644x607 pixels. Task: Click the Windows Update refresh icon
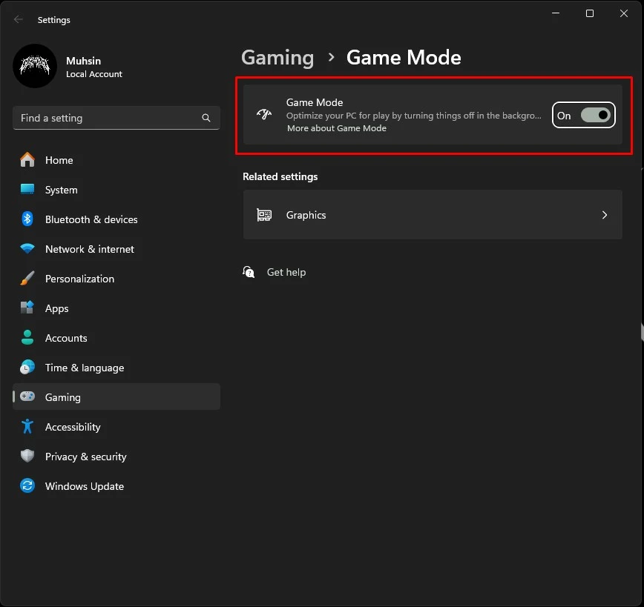27,486
